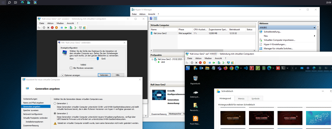Viewport: 332px width, 129px height.
Task: Click the red Shut Down icon in the VM window behind the connect dialog
Action: pyautogui.click(x=52, y=28)
